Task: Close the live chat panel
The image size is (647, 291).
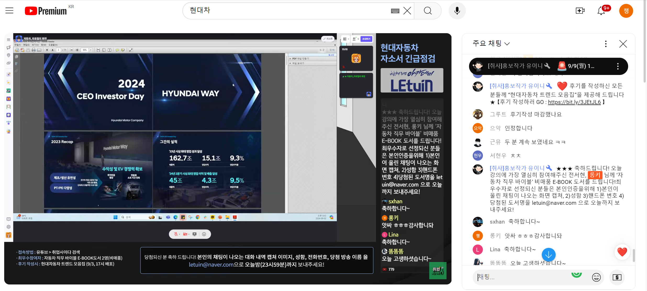Action: coord(623,44)
